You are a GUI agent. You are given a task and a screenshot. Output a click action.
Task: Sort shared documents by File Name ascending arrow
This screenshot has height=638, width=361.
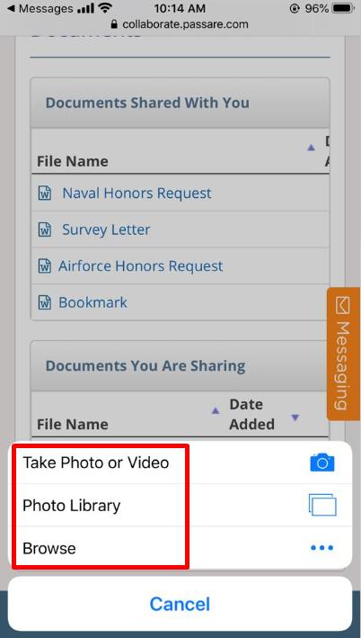point(311,148)
